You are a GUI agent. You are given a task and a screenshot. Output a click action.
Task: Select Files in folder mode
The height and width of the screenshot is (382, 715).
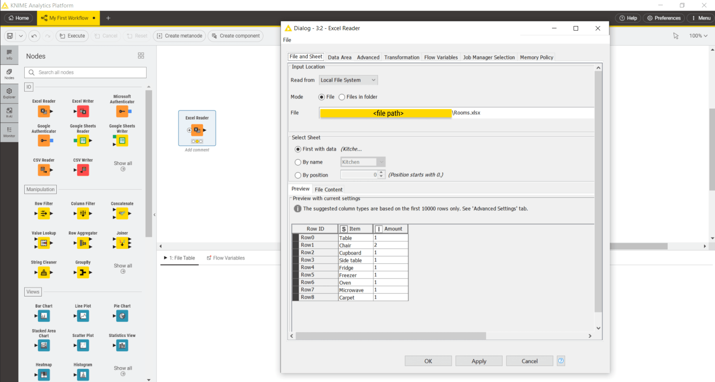pyautogui.click(x=342, y=97)
